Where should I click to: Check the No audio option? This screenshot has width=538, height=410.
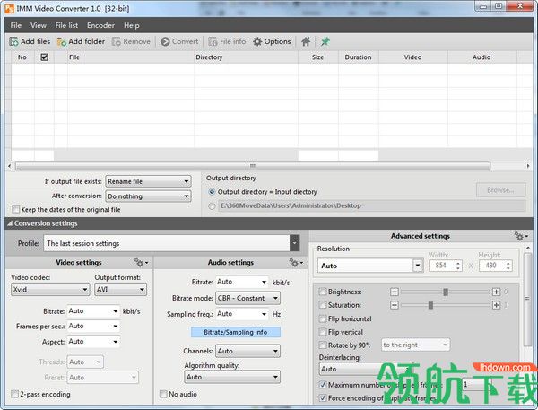coord(163,394)
